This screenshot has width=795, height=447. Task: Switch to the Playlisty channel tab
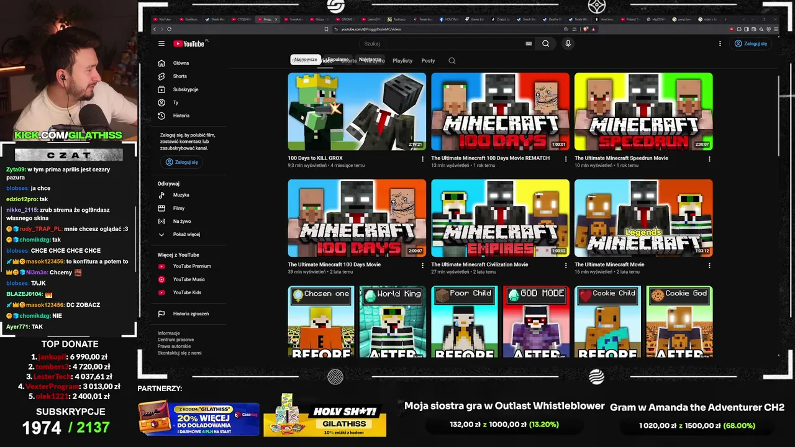pyautogui.click(x=402, y=61)
